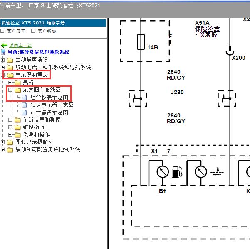
Task: Open the 声音警告示意图 document
Action: [49, 112]
